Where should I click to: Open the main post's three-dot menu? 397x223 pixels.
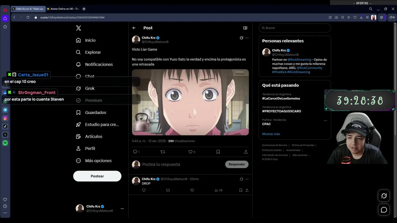[247, 38]
